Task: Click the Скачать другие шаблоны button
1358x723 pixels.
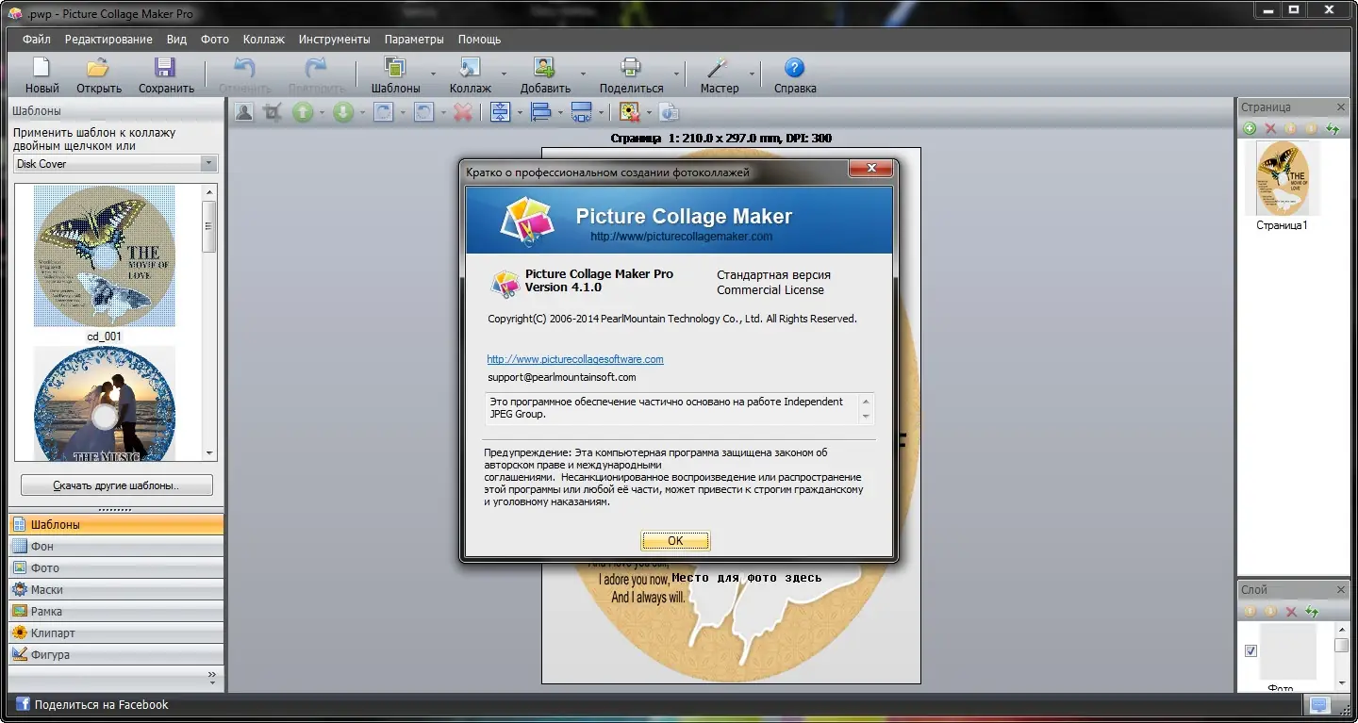Action: click(x=117, y=485)
